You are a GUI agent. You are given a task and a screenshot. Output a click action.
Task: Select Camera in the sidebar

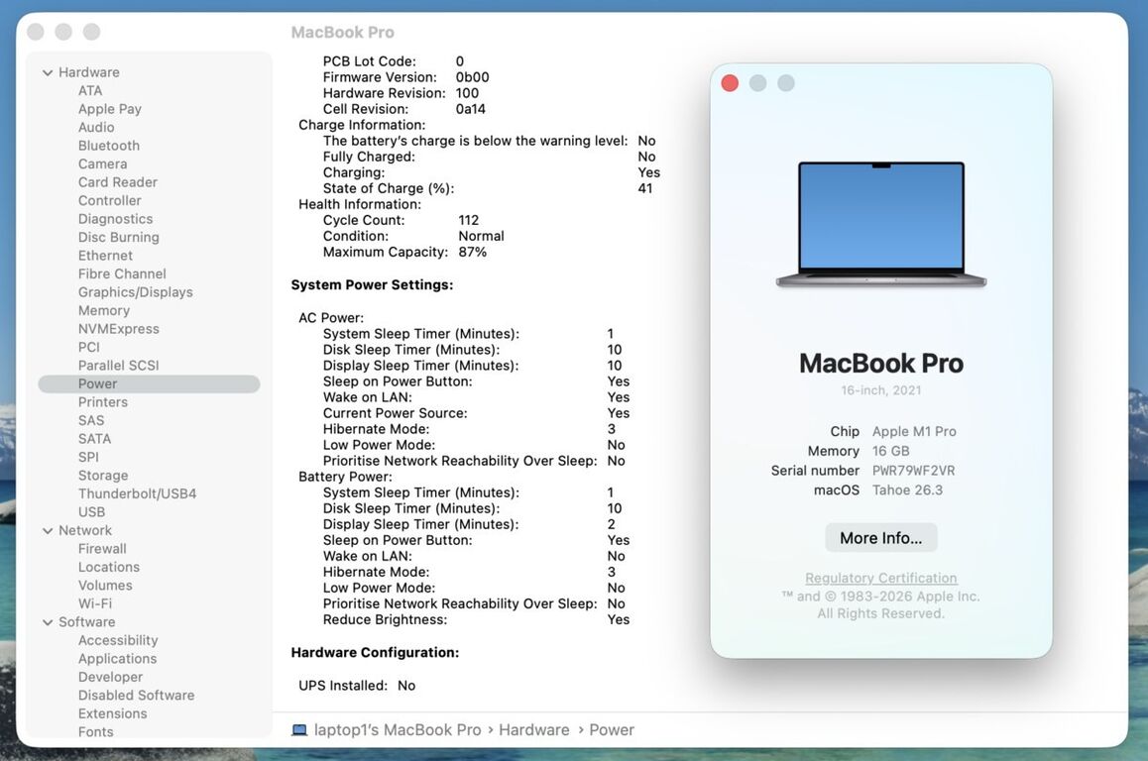click(x=102, y=163)
